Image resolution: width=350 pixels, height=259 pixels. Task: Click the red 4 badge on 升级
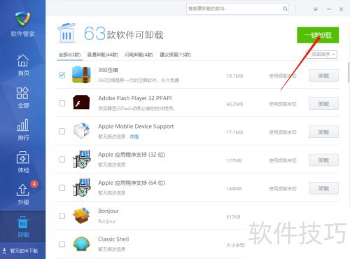pyautogui.click(x=34, y=184)
